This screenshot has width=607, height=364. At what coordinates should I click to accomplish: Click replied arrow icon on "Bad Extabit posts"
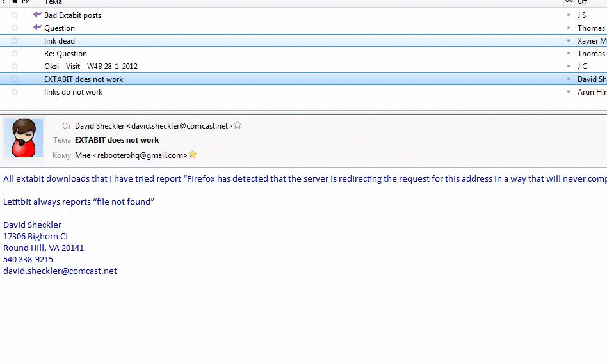(37, 15)
